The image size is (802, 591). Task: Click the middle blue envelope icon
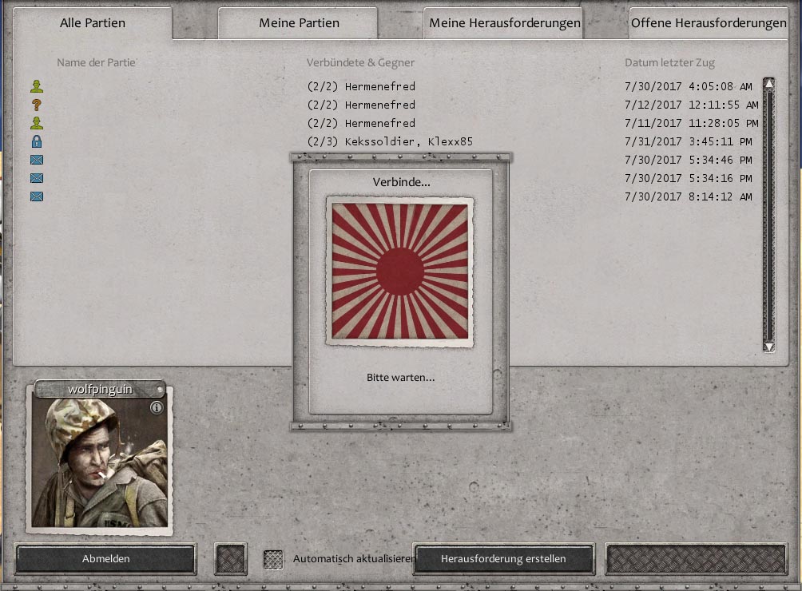(36, 178)
